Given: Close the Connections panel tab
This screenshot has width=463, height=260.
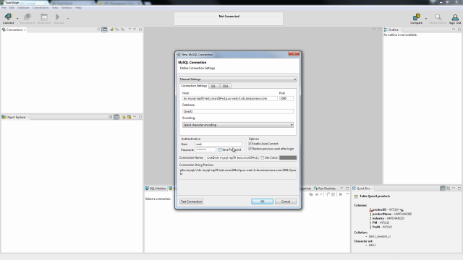Looking at the screenshot, I should tap(25, 30).
